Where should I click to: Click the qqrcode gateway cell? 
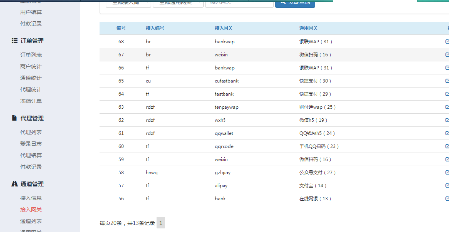click(x=224, y=146)
